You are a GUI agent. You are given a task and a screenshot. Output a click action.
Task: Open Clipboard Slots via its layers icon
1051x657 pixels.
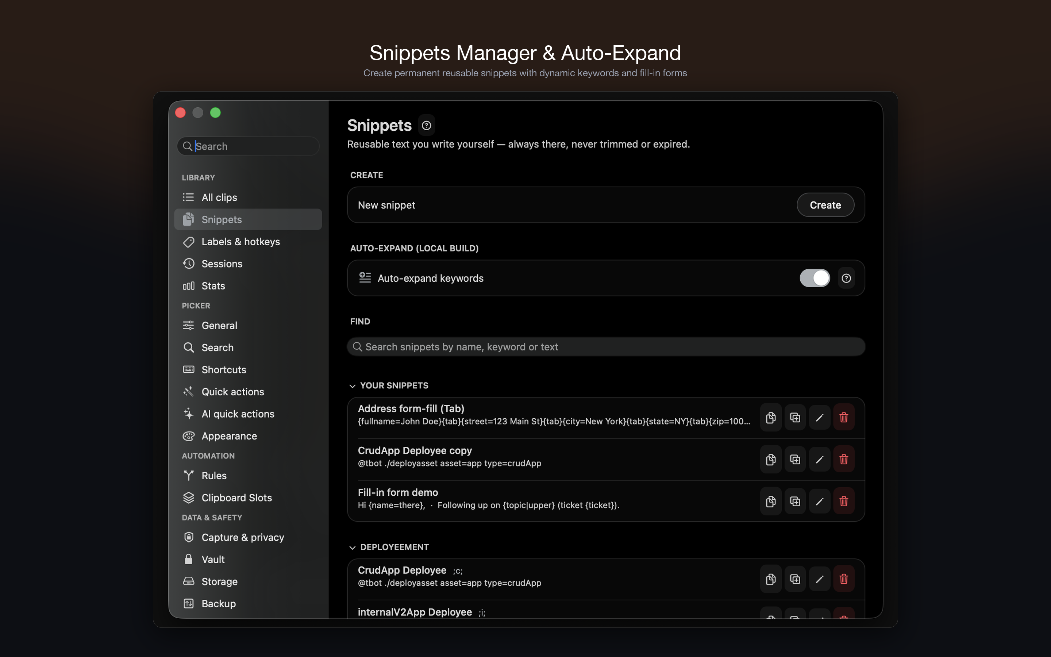point(188,497)
